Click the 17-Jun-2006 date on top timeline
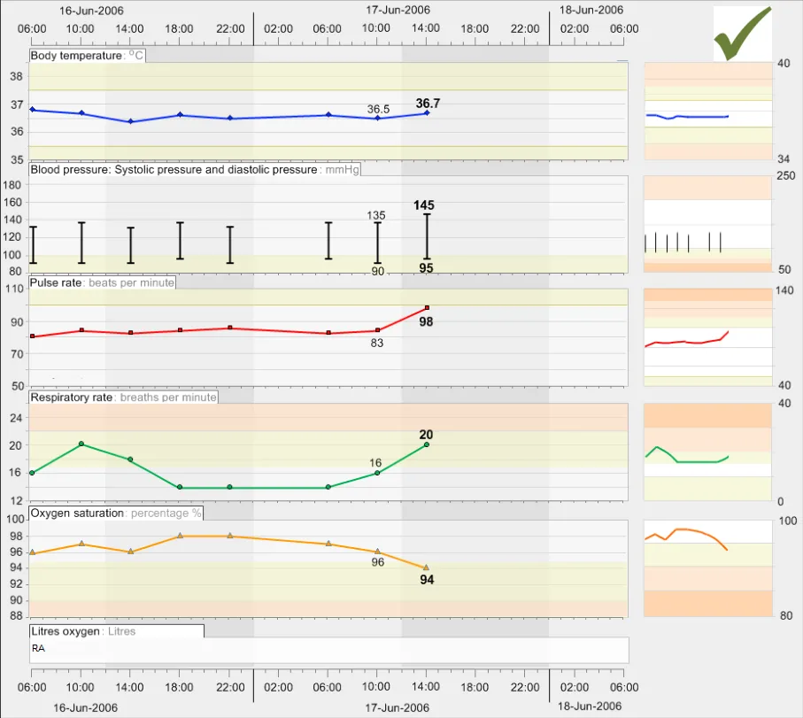 398,10
